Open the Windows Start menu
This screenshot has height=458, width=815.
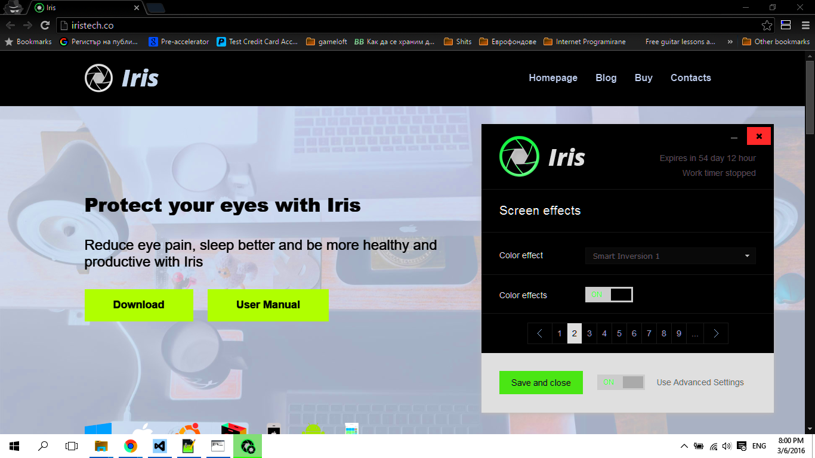pyautogui.click(x=14, y=445)
